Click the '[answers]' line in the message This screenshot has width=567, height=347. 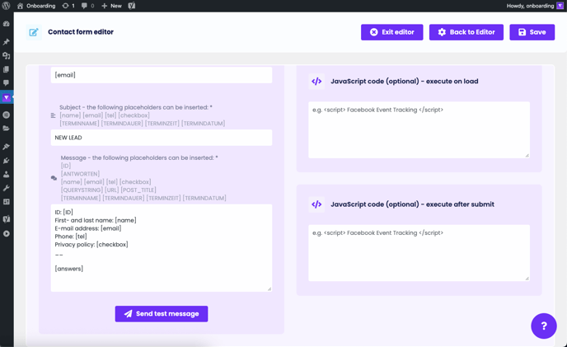click(x=69, y=269)
